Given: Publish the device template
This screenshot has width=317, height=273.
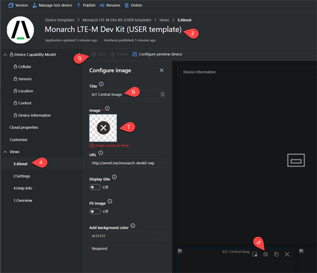Looking at the screenshot, I should coord(86,5).
